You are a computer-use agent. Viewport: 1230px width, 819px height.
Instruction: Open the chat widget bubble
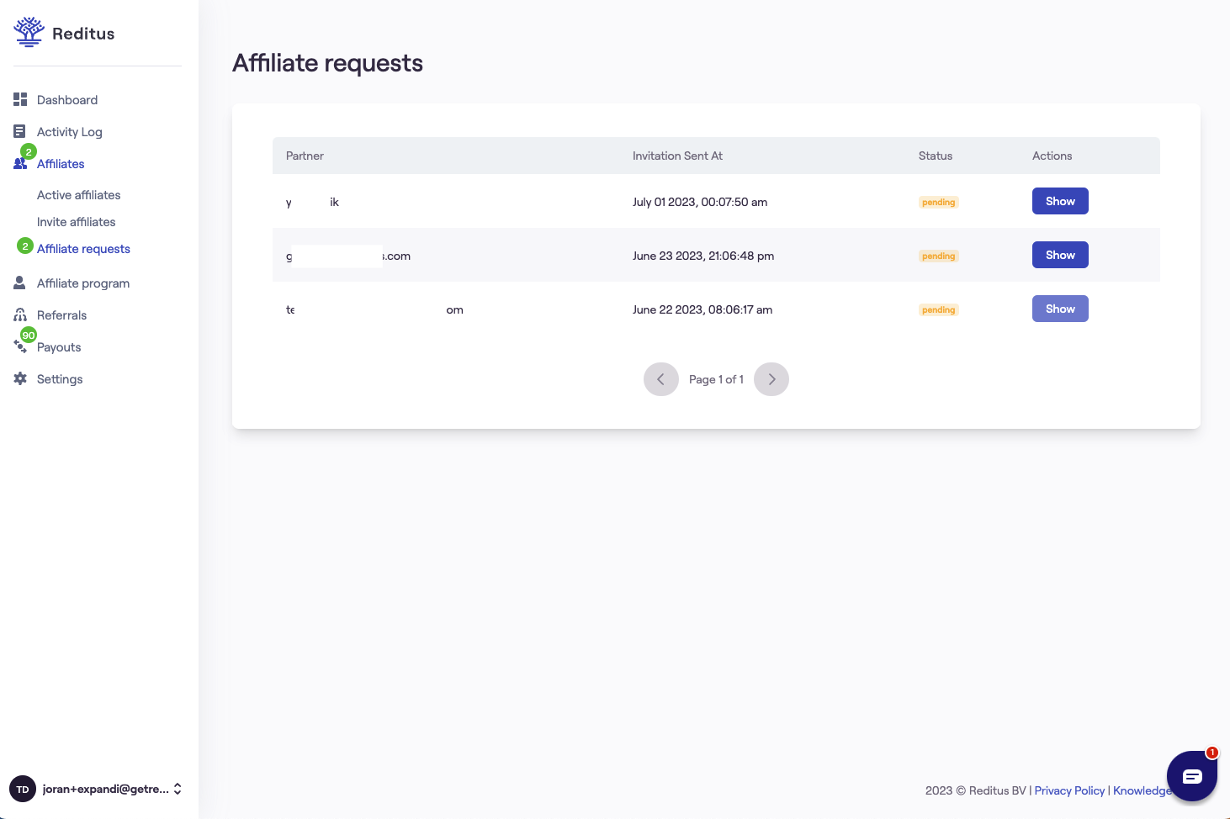pyautogui.click(x=1191, y=775)
